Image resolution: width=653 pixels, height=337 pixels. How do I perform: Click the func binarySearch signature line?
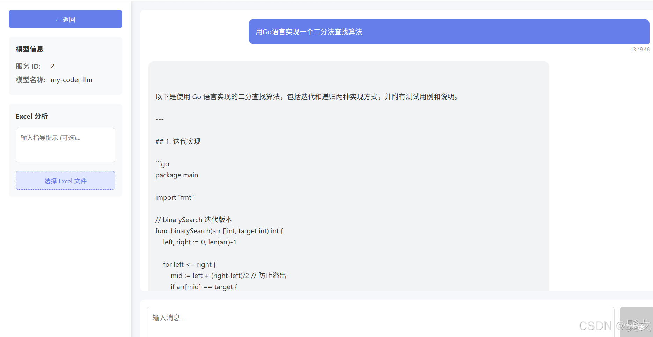pyautogui.click(x=219, y=231)
